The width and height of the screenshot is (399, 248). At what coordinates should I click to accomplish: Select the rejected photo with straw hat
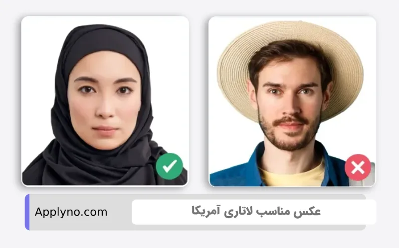pos(292,102)
